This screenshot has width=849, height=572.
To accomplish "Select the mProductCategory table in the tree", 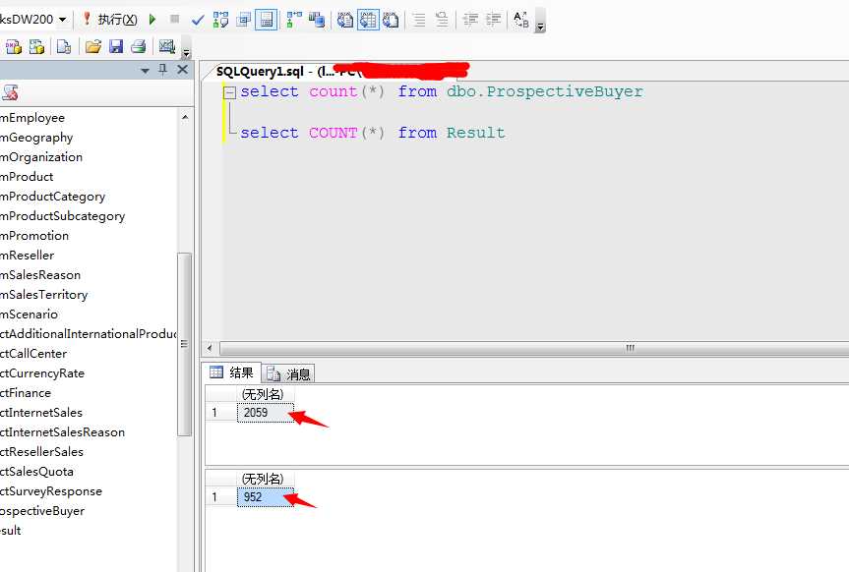I will coord(53,197).
